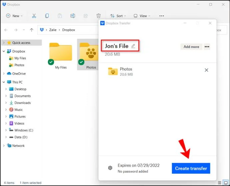Image resolution: width=230 pixels, height=186 pixels.
Task: Minimize the Dropbox Transfer dialog
Action: pos(185,23)
